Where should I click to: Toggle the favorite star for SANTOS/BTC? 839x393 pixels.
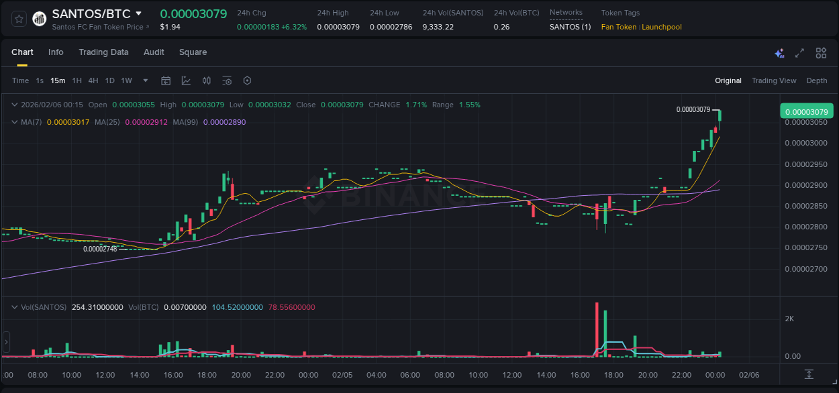[x=18, y=18]
